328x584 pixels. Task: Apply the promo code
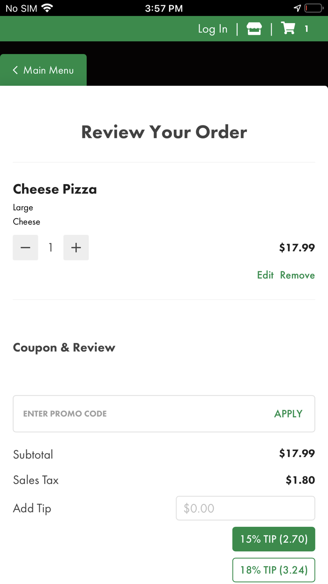pos(288,414)
